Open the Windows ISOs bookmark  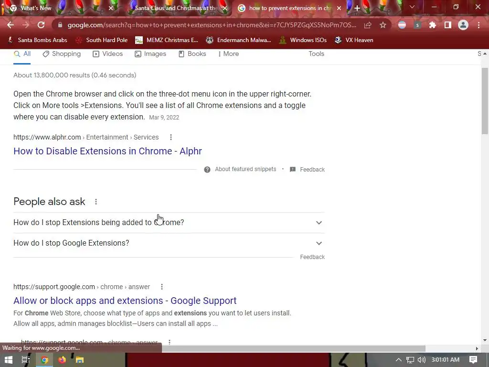coord(303,40)
